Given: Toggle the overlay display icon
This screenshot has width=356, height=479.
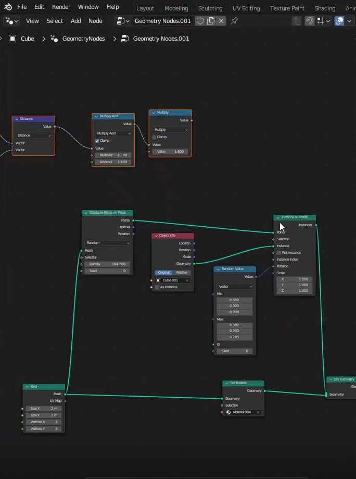Looking at the screenshot, I should click(x=339, y=21).
